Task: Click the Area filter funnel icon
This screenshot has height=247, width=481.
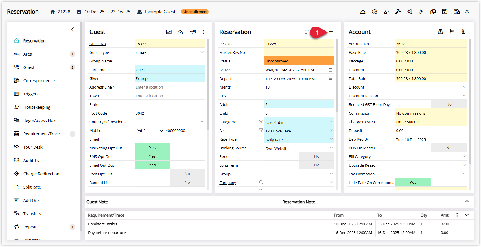Action: point(261,130)
